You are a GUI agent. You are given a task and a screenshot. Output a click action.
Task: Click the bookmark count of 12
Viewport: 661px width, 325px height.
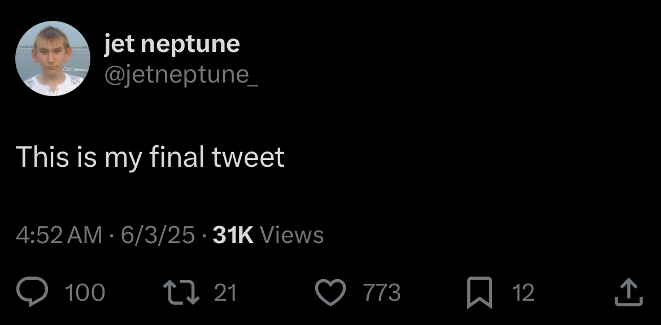(523, 293)
